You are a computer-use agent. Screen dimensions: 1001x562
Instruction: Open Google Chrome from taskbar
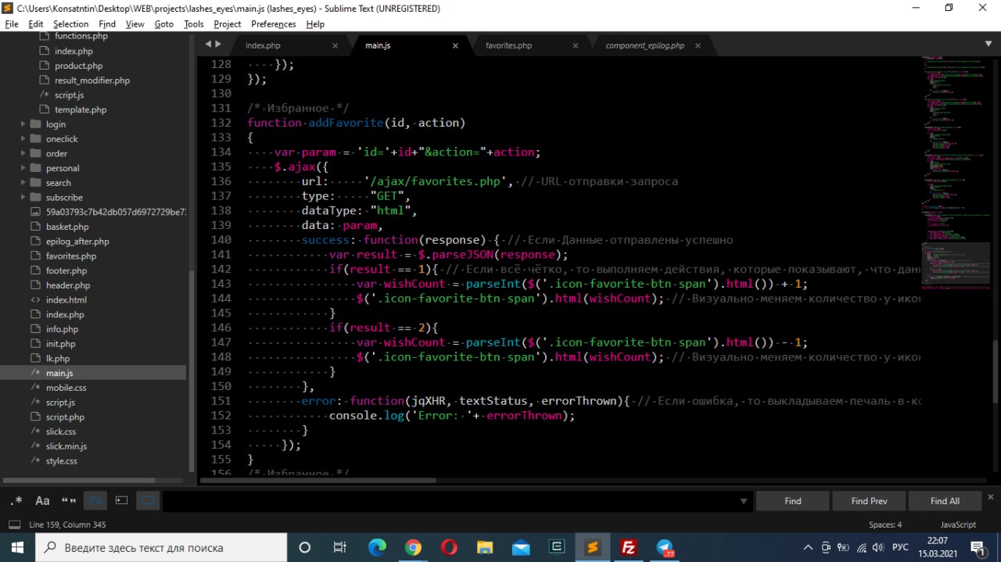[x=413, y=547]
